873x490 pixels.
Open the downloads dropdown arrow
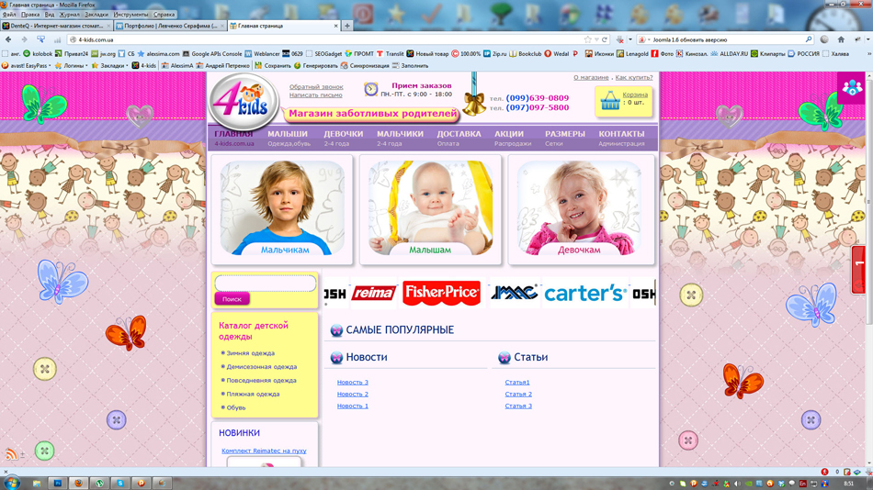coord(630,39)
